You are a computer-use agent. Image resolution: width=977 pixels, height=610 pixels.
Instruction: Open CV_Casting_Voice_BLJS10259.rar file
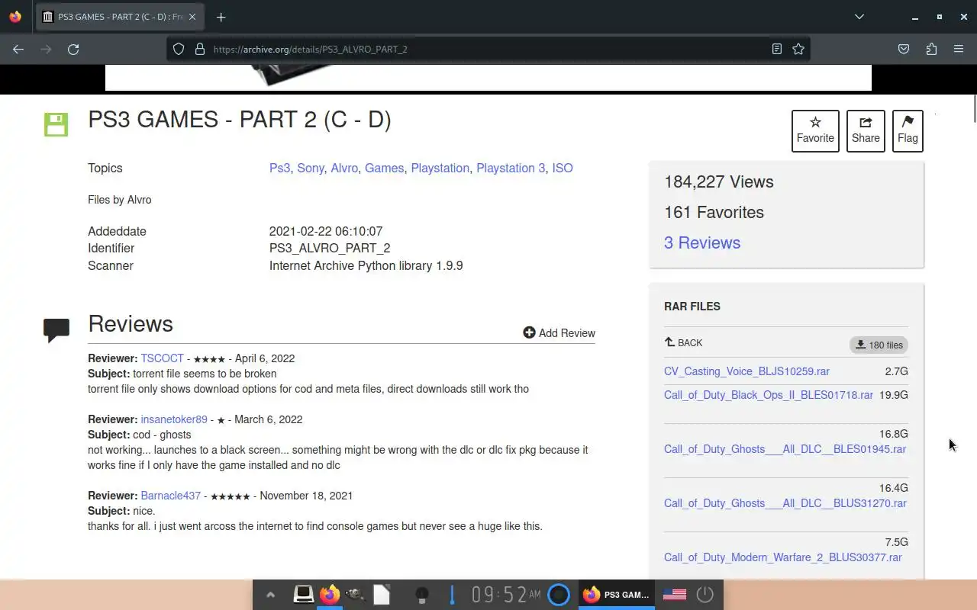point(746,371)
